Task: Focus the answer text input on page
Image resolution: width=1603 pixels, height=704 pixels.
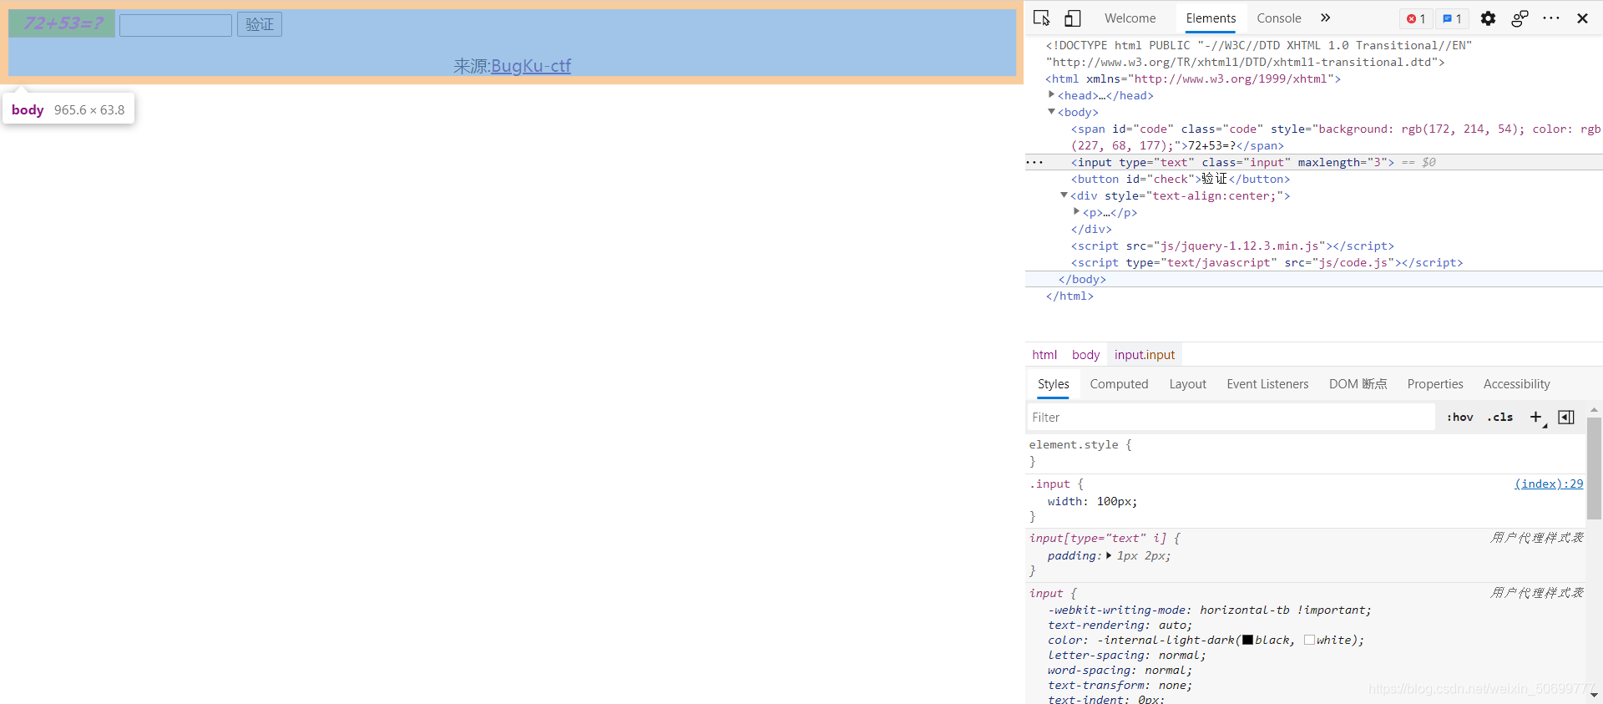Action: 175,25
